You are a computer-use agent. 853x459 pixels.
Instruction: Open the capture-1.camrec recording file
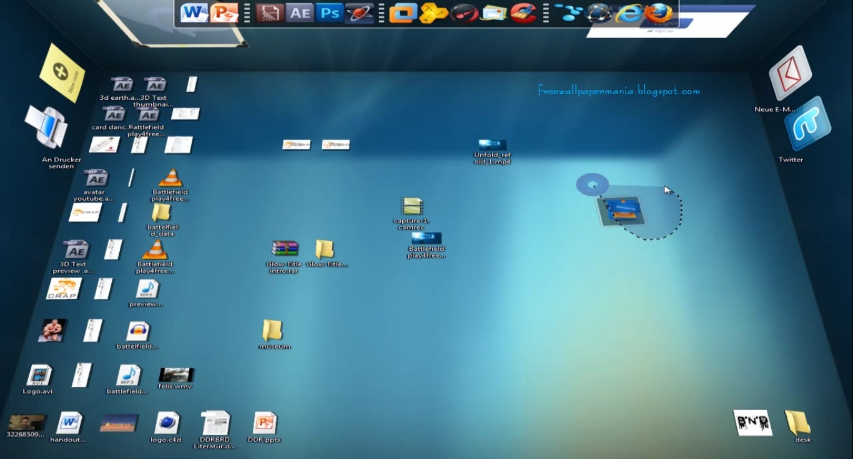(411, 207)
